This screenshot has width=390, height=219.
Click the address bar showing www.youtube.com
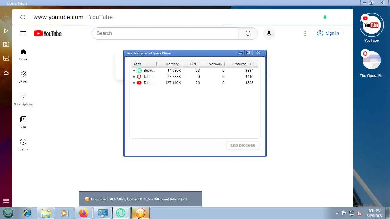pos(73,17)
